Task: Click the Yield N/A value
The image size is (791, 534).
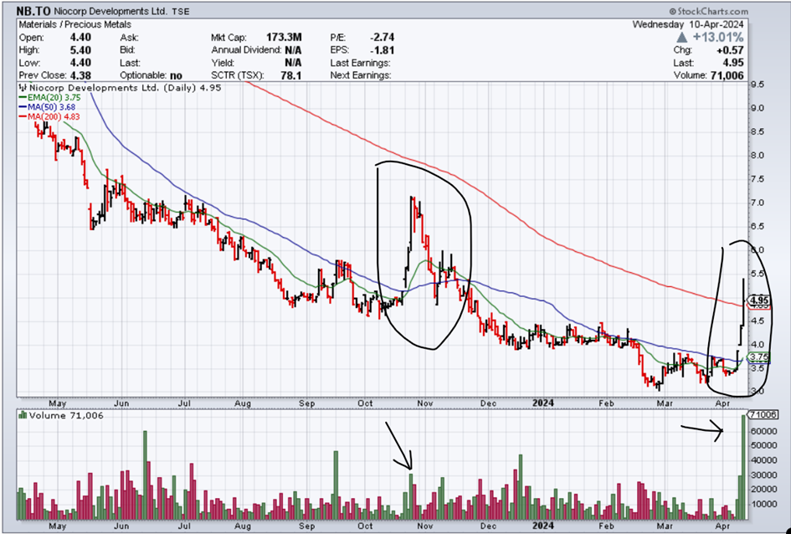Action: (x=293, y=63)
